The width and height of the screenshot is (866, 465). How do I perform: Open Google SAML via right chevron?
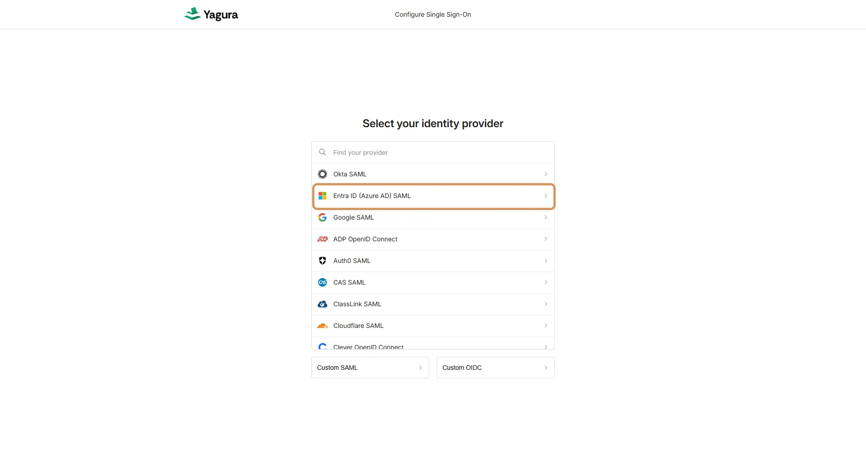[x=546, y=217]
